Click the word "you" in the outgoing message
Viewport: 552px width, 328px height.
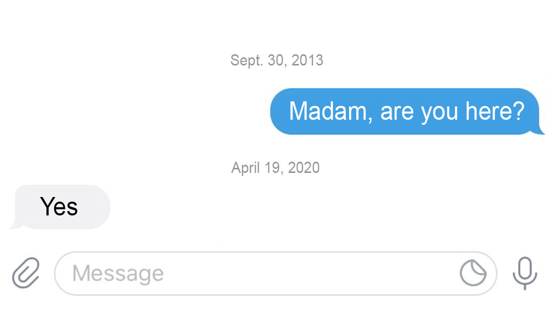tap(440, 113)
